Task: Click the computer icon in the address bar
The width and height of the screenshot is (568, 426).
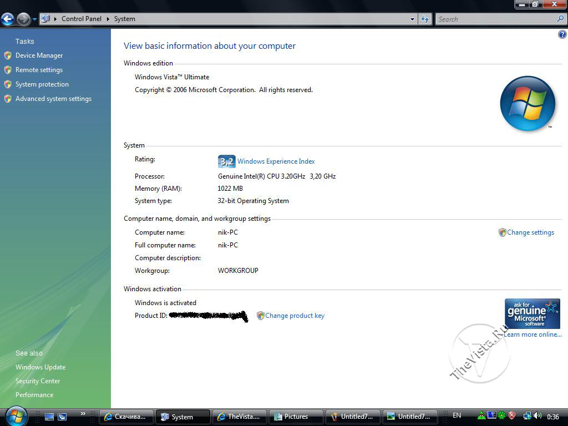Action: click(x=45, y=19)
